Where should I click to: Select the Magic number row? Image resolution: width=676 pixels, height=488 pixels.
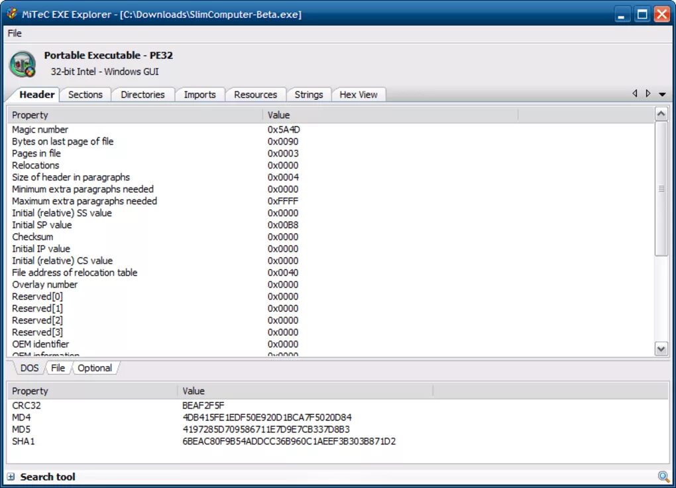coord(331,129)
